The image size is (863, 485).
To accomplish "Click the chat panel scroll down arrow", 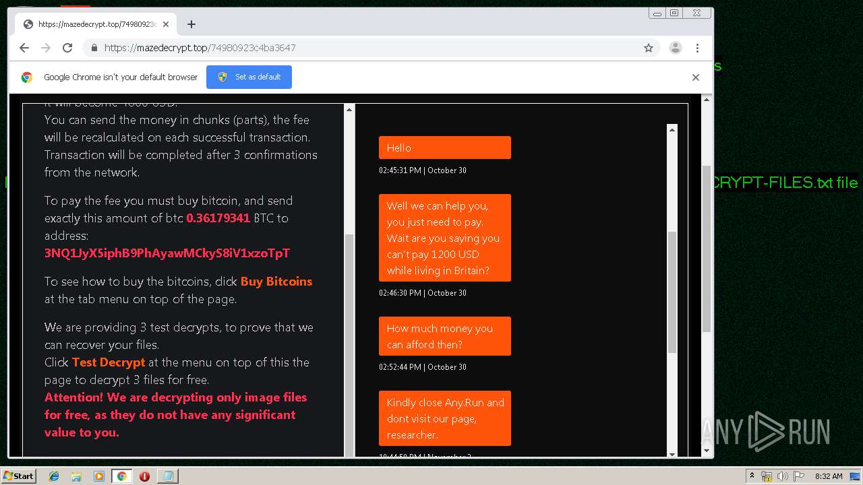I will coord(672,453).
